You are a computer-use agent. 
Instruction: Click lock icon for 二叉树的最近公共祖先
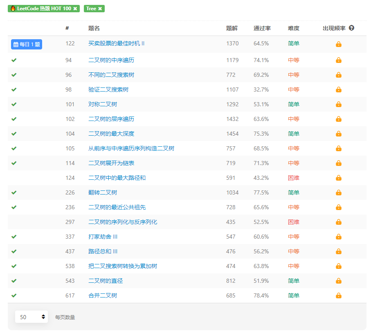pos(339,207)
